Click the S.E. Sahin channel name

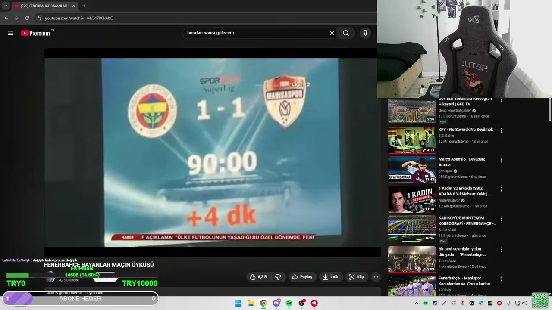446,136
